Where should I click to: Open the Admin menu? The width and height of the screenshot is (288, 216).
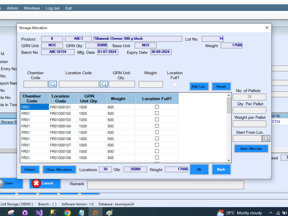click(x=12, y=8)
